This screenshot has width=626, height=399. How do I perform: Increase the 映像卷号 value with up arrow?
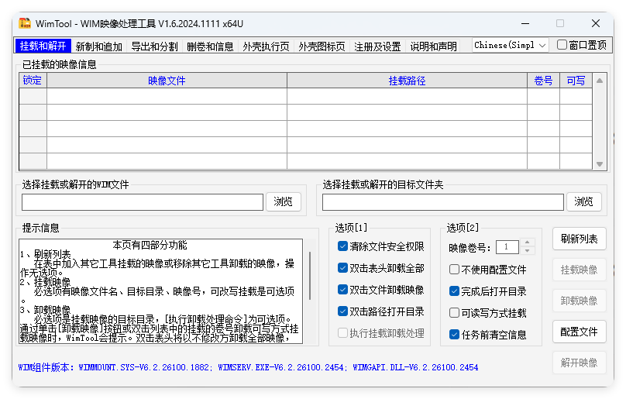528,243
